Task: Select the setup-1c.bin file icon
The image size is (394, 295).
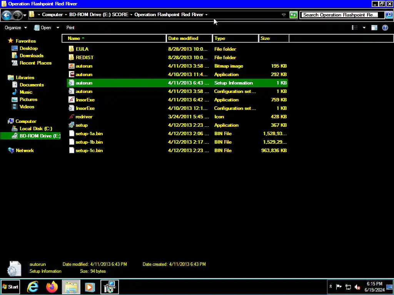Action: coord(71,151)
